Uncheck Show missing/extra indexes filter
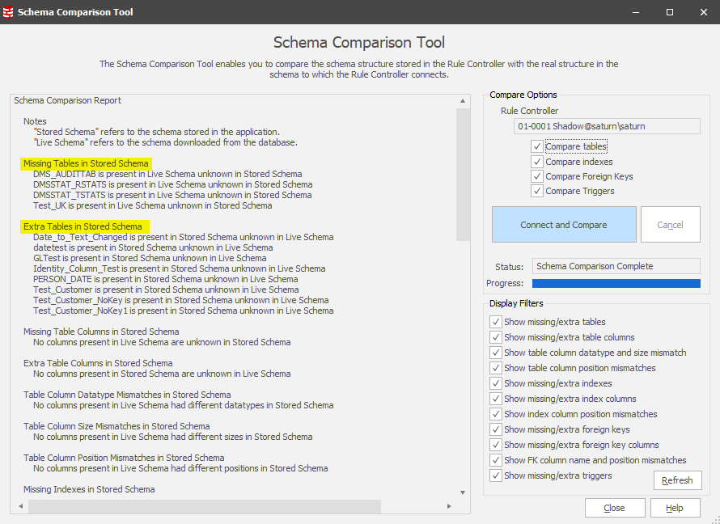Viewport: 720px width, 524px height. point(496,383)
